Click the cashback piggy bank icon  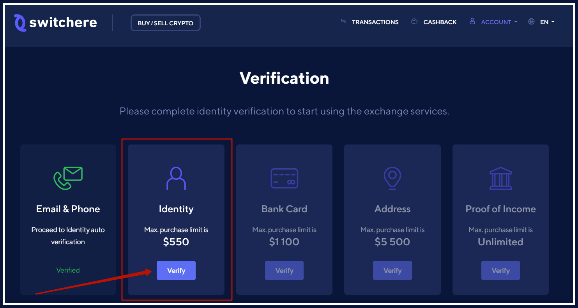pos(414,21)
